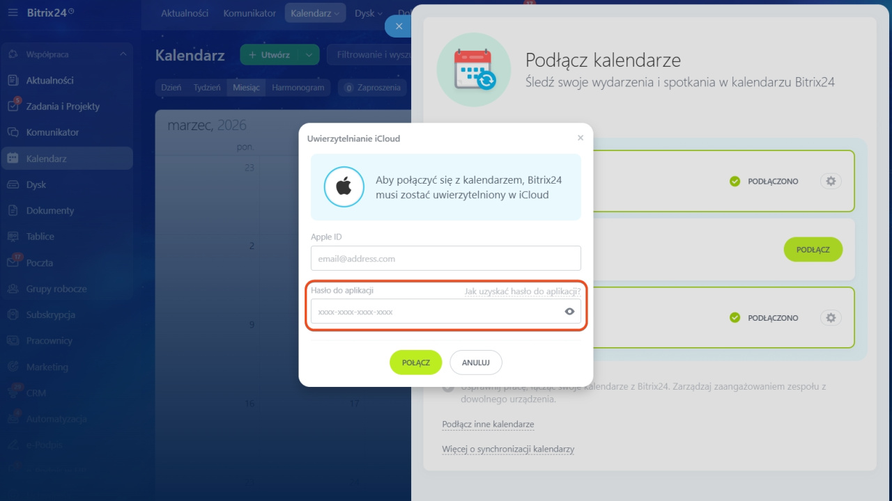
Task: Toggle app password visibility eye icon
Action: coord(569,312)
